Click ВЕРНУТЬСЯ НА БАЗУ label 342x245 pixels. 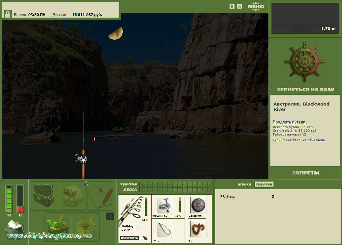pos(305,89)
